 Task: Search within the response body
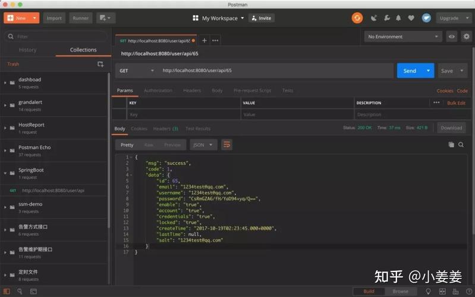(x=461, y=145)
